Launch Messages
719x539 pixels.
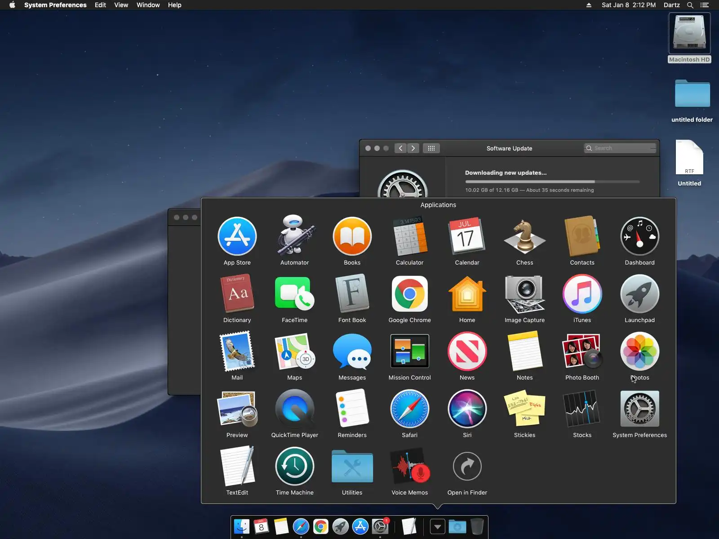click(352, 352)
